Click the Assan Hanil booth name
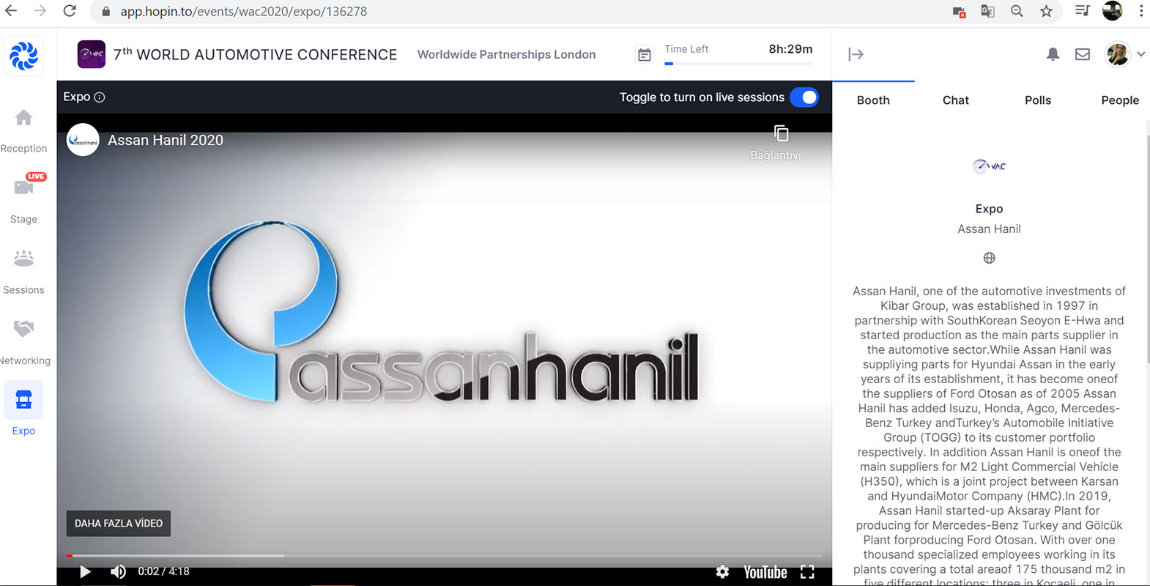The height and width of the screenshot is (586, 1150). coord(989,229)
